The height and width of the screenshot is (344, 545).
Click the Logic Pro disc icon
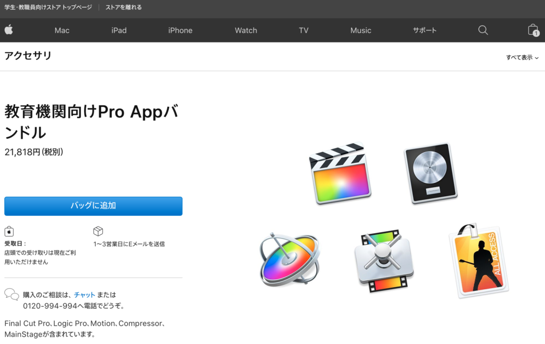point(430,173)
